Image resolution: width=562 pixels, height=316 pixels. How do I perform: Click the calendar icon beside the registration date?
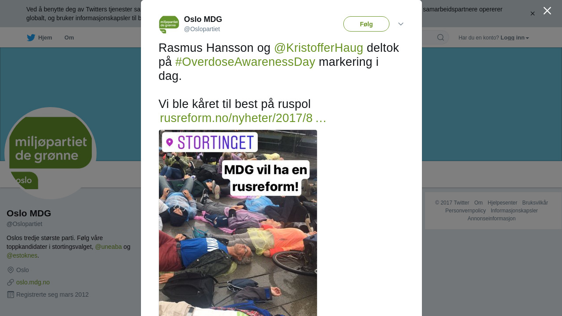(11, 294)
